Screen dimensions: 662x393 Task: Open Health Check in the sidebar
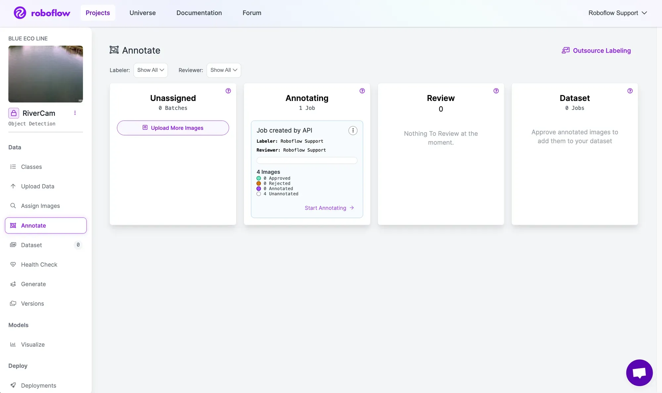pos(39,265)
